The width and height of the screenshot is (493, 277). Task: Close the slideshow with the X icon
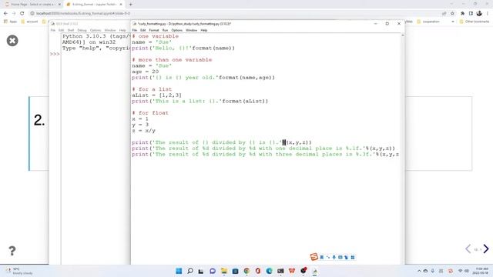[x=12, y=41]
